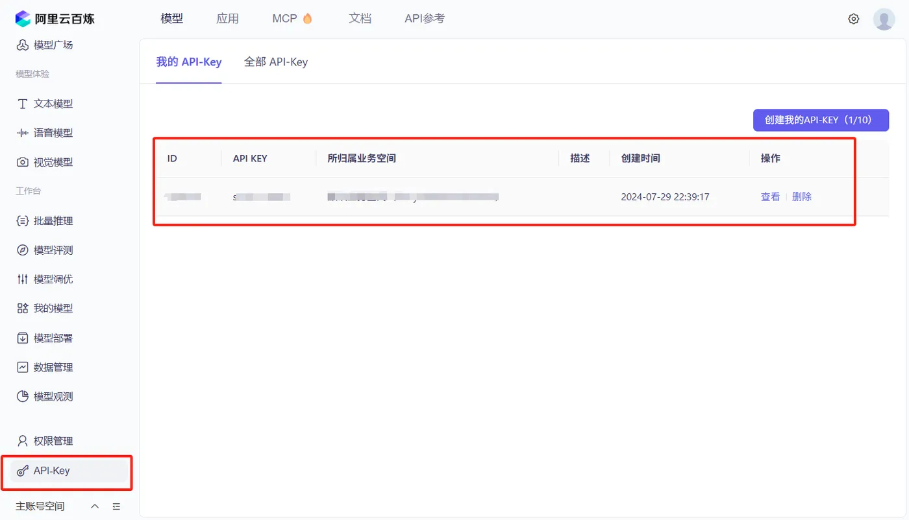Click the API KEY column header
The image size is (909, 520).
[x=250, y=158]
